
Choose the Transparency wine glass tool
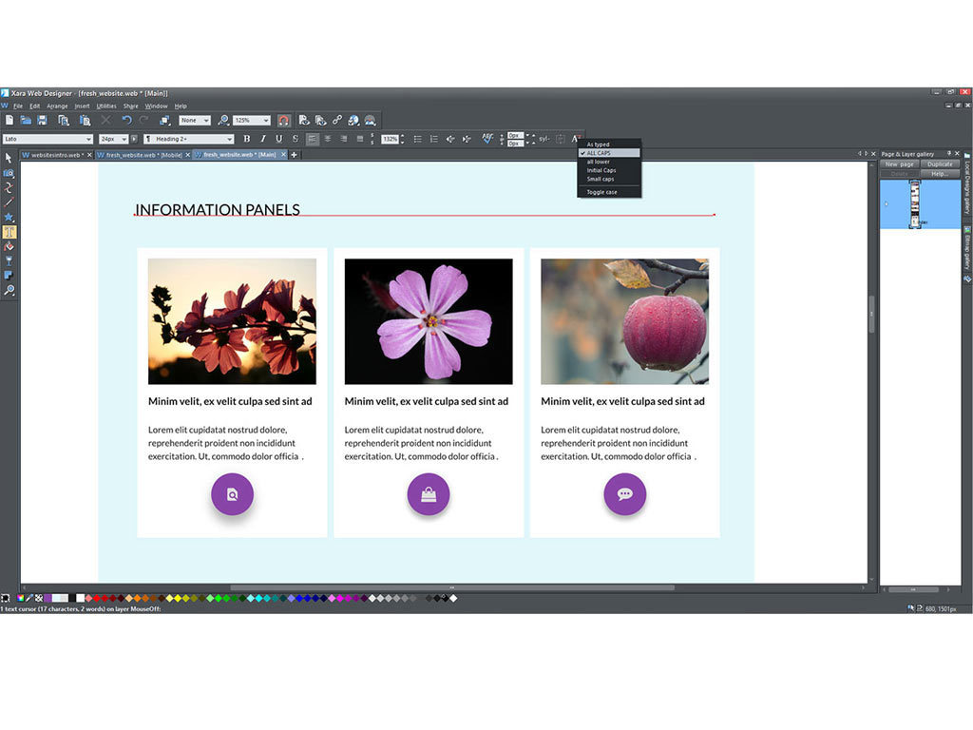(9, 260)
